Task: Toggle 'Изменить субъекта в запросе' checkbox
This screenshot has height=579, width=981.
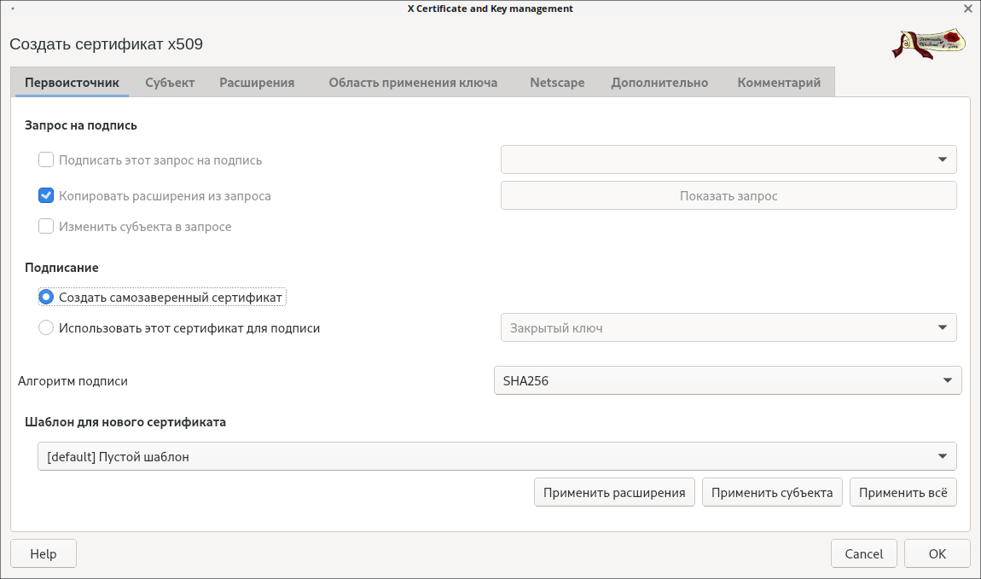Action: coord(47,227)
